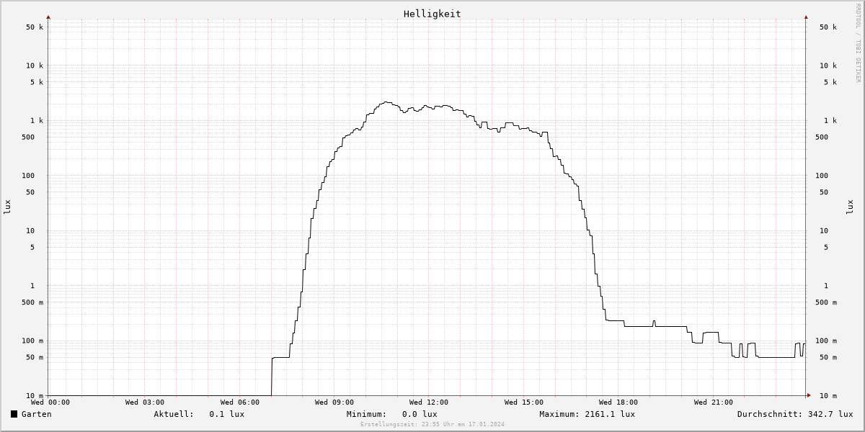Image resolution: width=865 pixels, height=432 pixels.
Task: Select the "Wed 06:00" time axis label
Action: (240, 402)
